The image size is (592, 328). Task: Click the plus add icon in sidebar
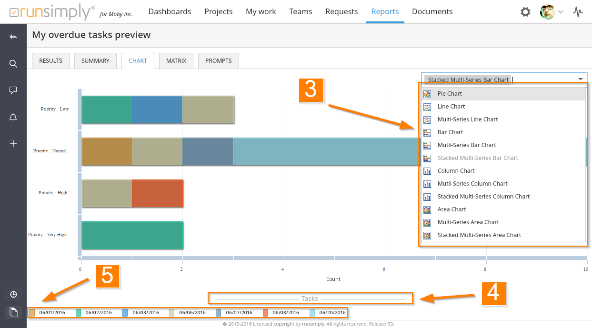tap(13, 143)
